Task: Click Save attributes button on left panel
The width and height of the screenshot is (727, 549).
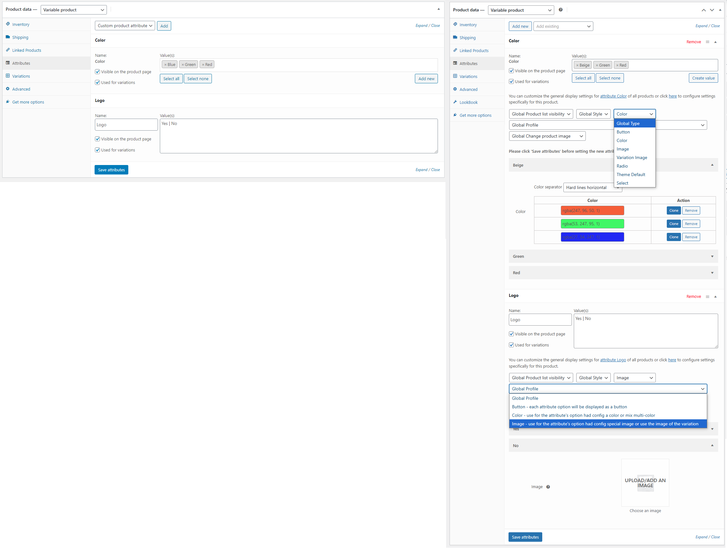Action: pyautogui.click(x=111, y=169)
